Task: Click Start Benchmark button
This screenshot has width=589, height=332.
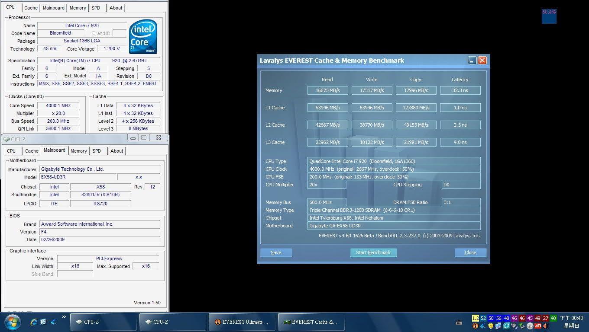Action: point(373,253)
